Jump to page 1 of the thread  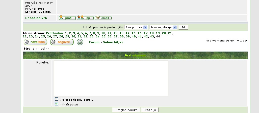(66, 33)
